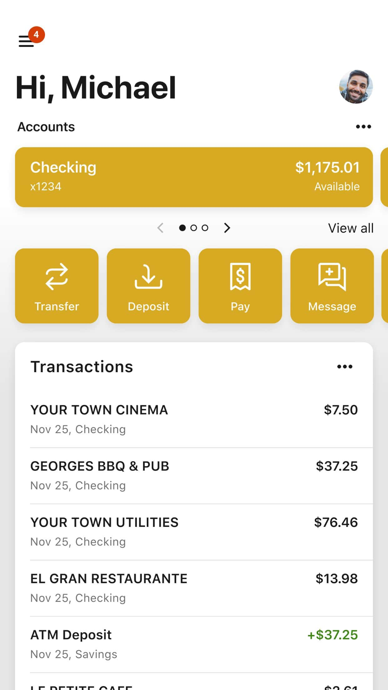Open the Transactions three-dot options menu
The height and width of the screenshot is (690, 388).
pyautogui.click(x=345, y=367)
